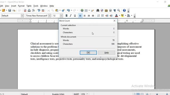Toggle the Show Draw Functions icon
170x95 pixels.
92,10
